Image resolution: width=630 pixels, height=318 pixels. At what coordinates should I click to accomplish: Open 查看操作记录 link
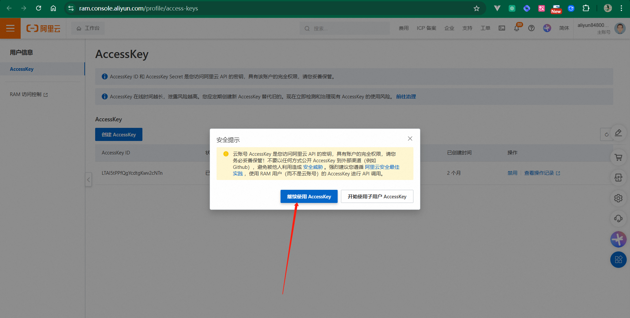coord(542,173)
